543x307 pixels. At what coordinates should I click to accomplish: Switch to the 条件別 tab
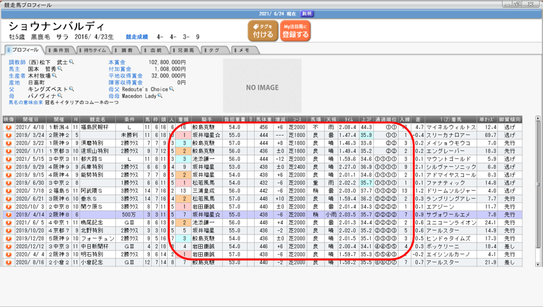(59, 50)
